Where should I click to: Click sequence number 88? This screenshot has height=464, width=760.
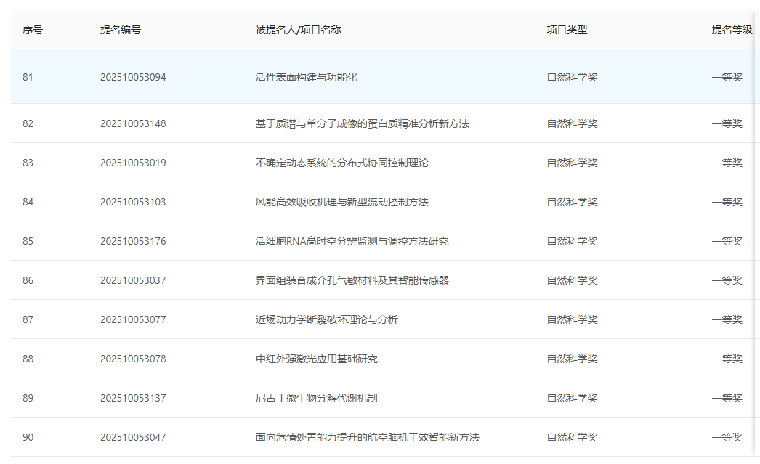[x=28, y=358]
